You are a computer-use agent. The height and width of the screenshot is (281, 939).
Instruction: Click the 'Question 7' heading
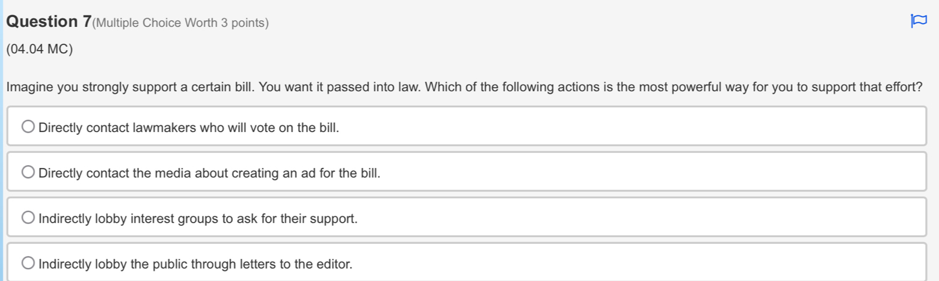coord(48,21)
